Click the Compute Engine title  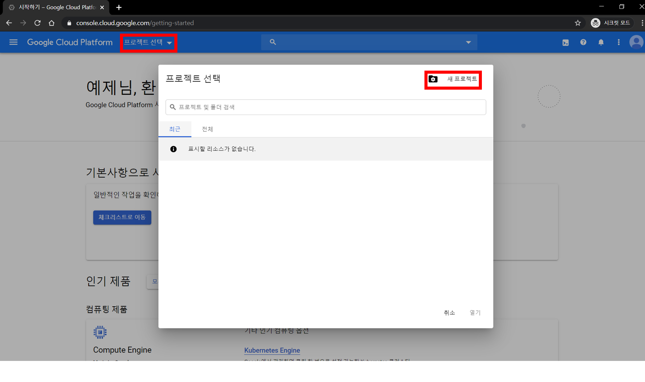coord(122,350)
